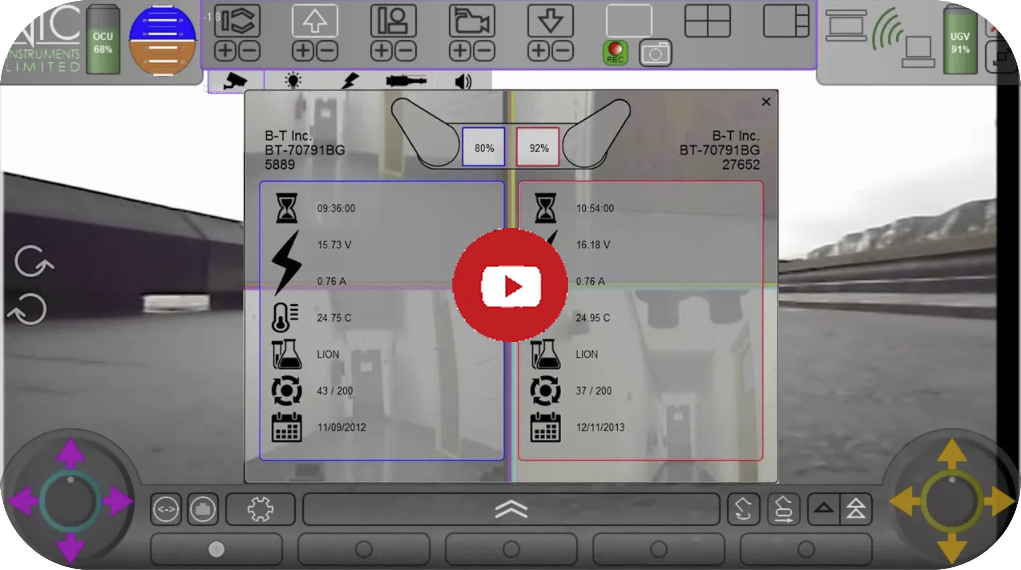Click minus under the down-arrow view icon
The image size is (1021, 570).
tap(563, 51)
